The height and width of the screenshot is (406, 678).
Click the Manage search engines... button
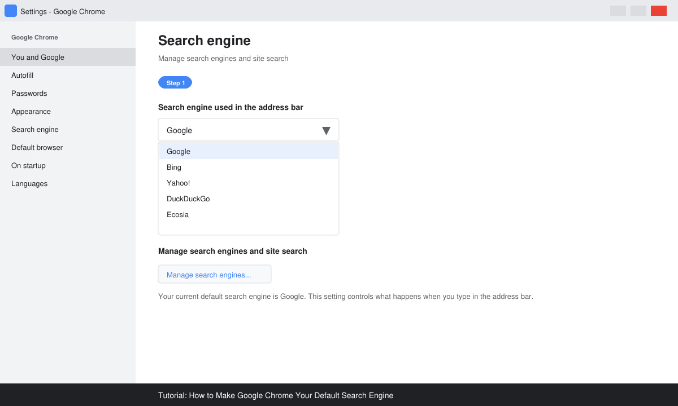pyautogui.click(x=215, y=275)
